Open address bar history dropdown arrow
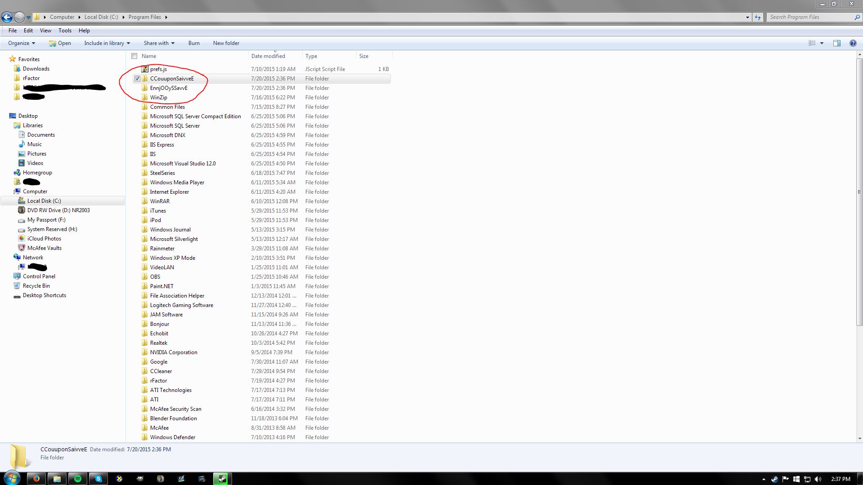Screen dimensions: 863x485 (x=747, y=17)
